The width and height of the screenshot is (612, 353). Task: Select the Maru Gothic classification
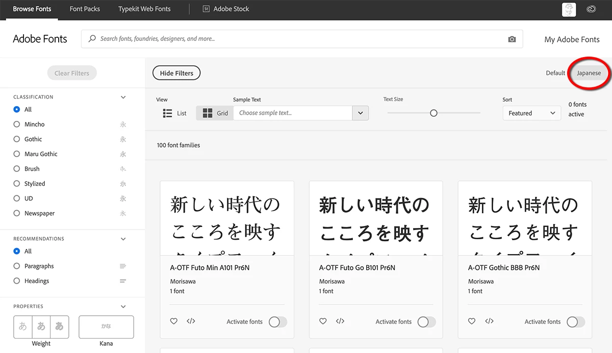click(17, 154)
